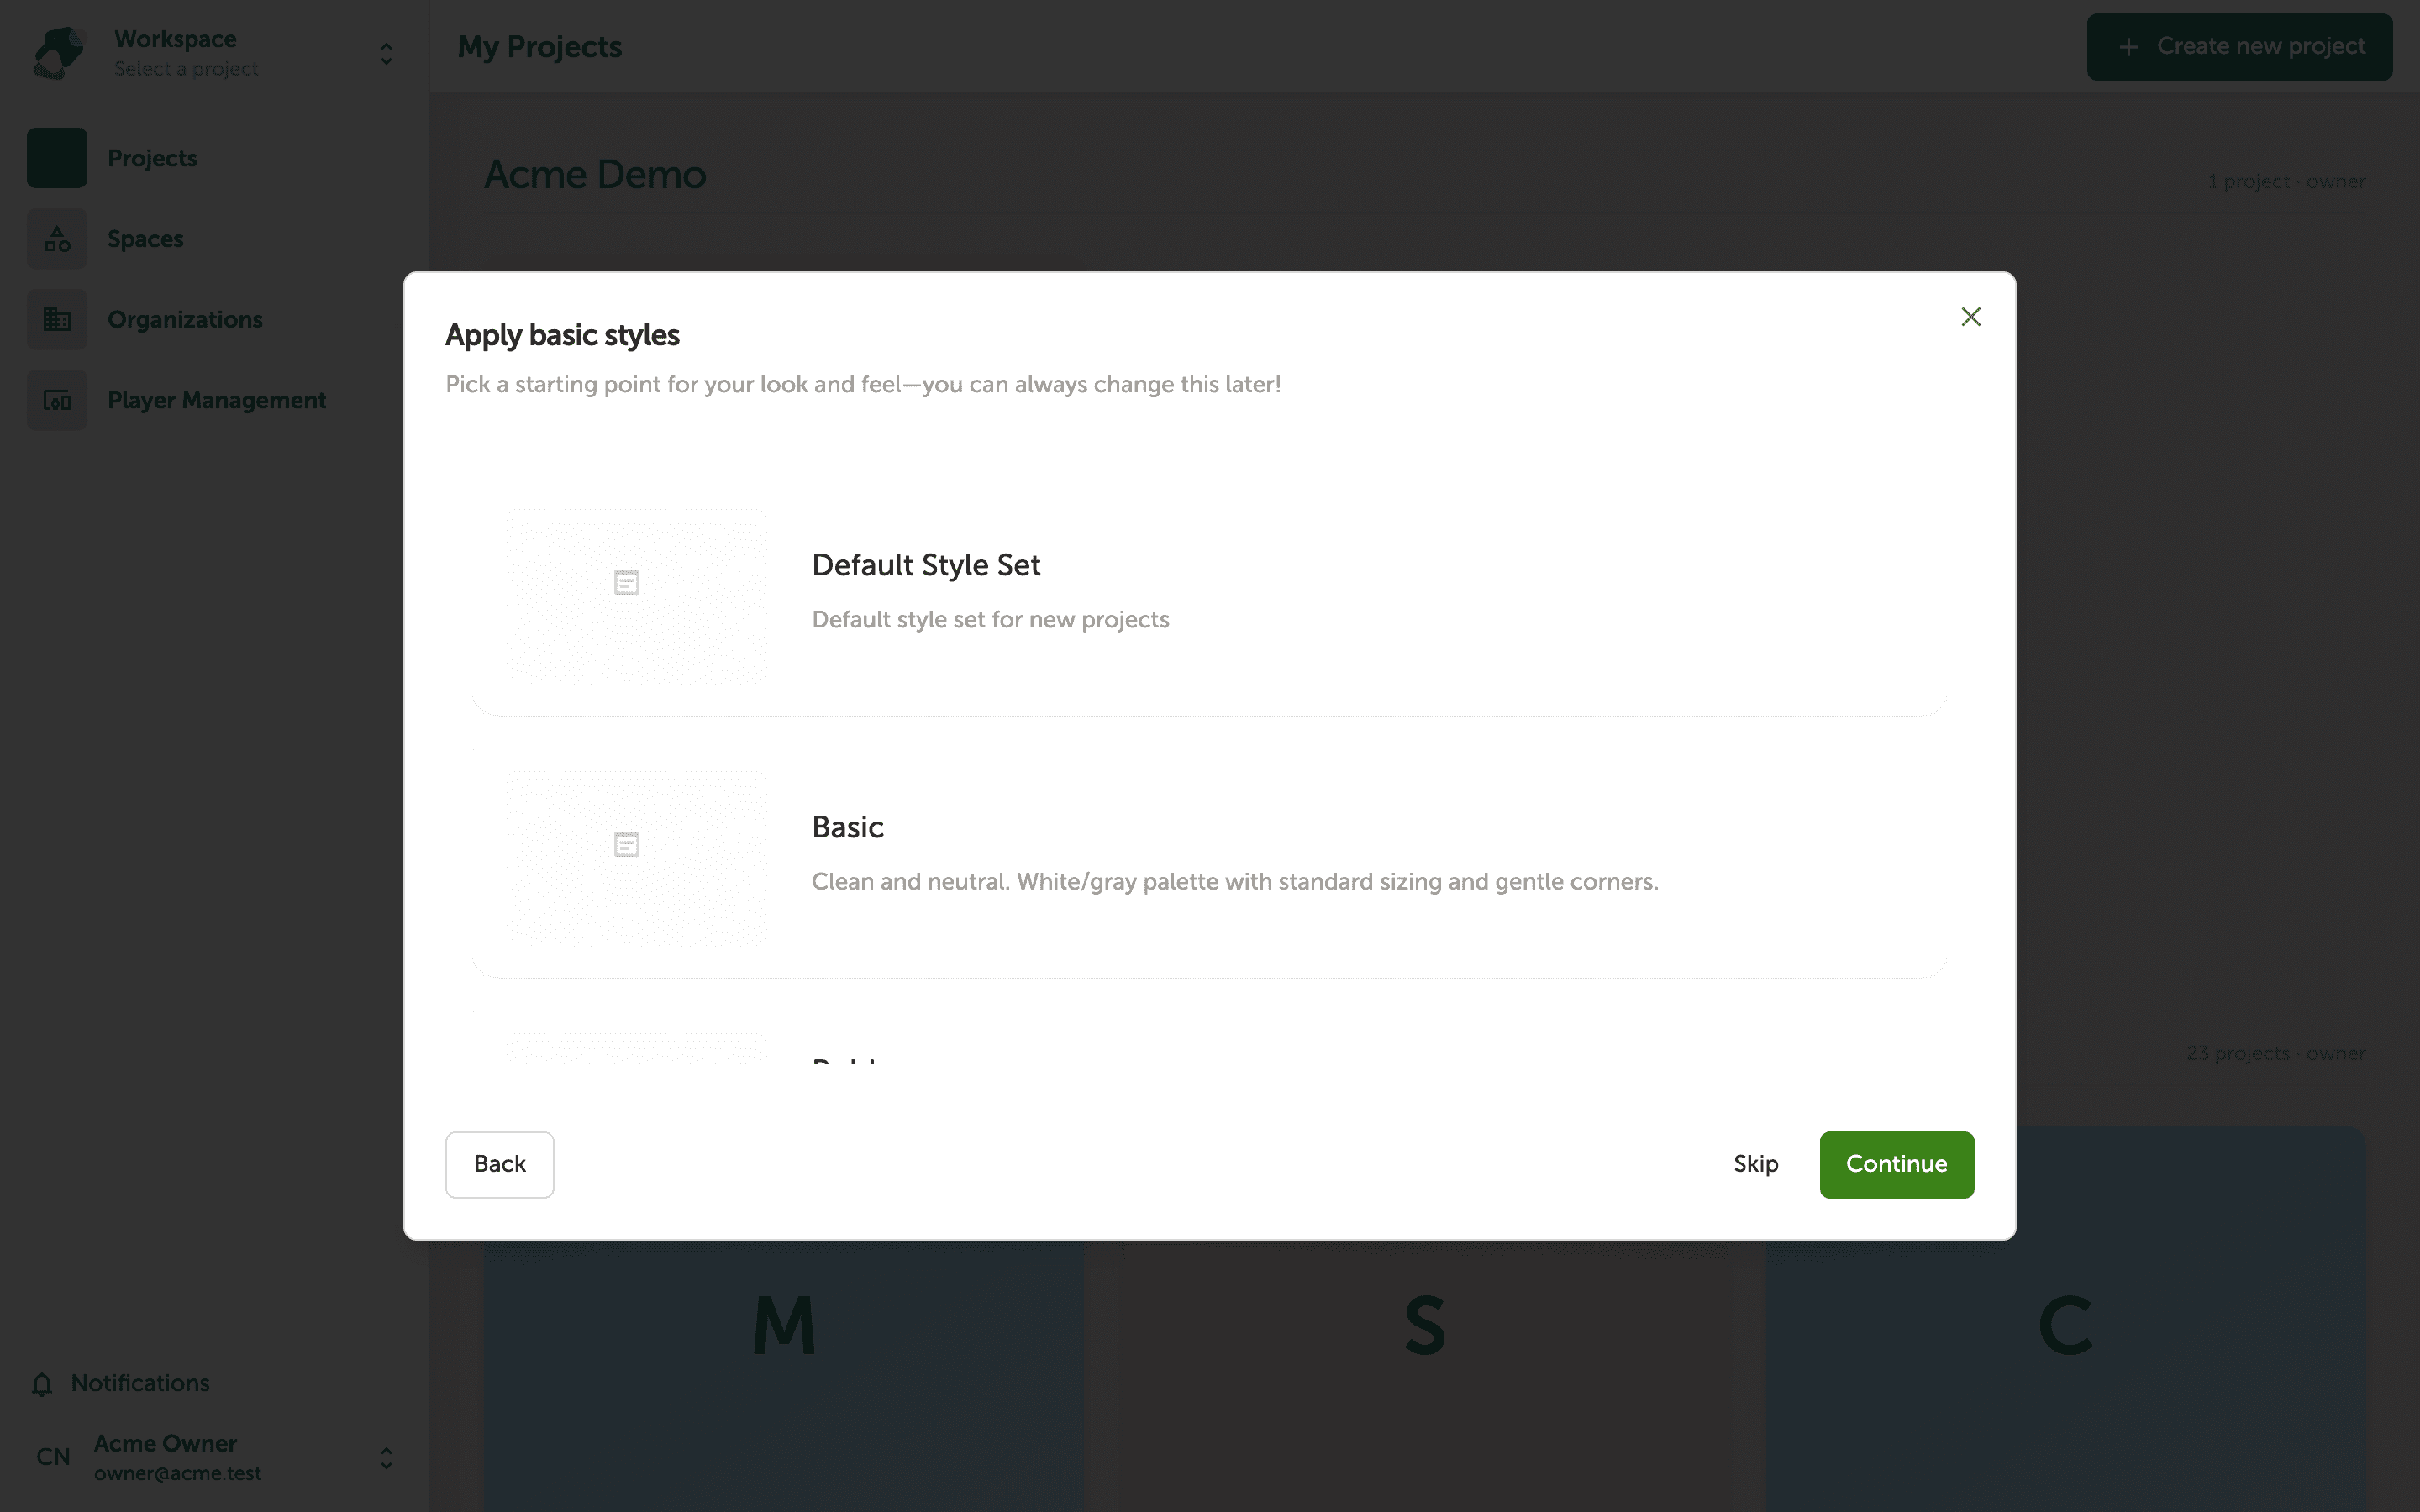Click the My Projects page title
The image size is (2420, 1512).
540,47
